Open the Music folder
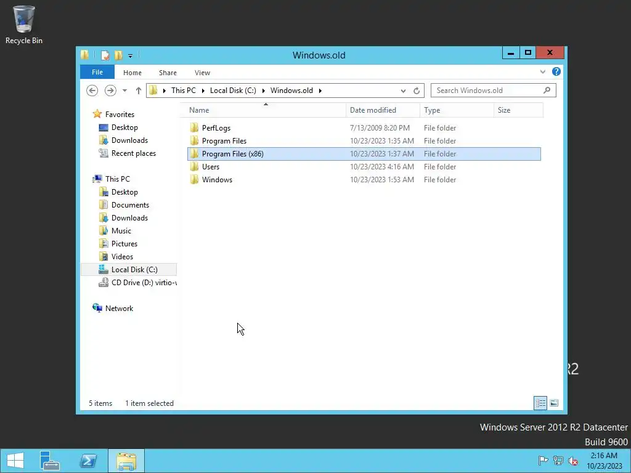 (x=121, y=230)
